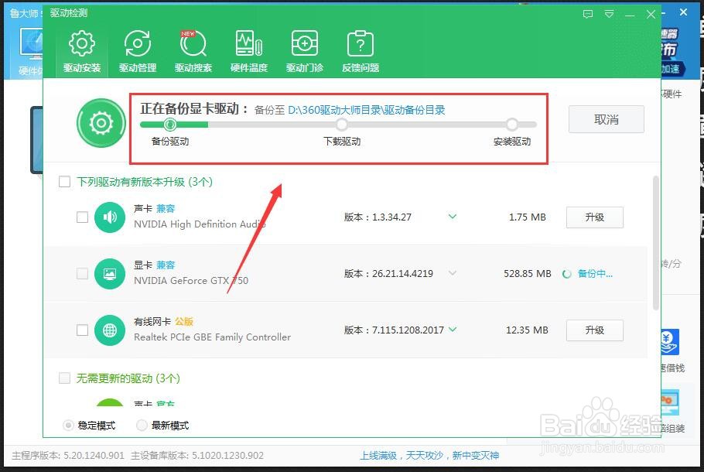The width and height of the screenshot is (704, 472).
Task: Minimize the 驱动检测 window
Action: coord(630,15)
